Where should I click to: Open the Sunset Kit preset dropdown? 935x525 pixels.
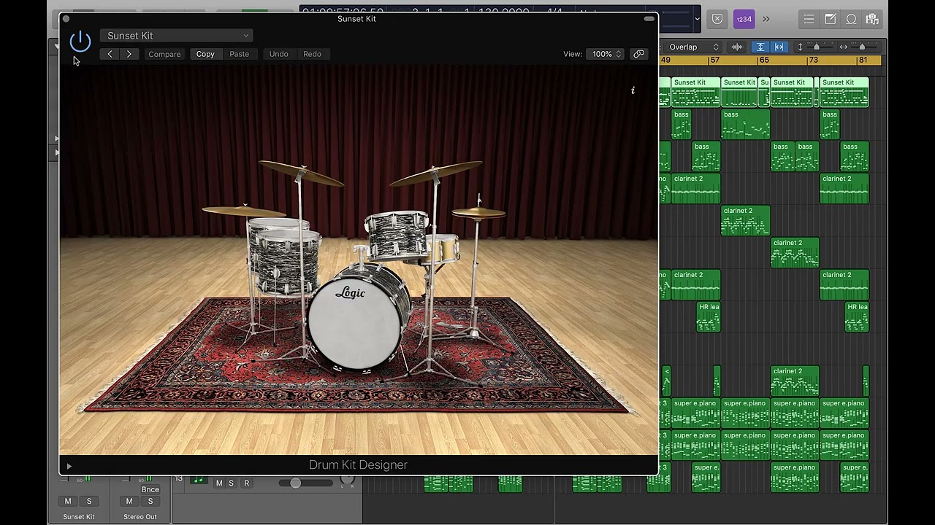tap(178, 36)
